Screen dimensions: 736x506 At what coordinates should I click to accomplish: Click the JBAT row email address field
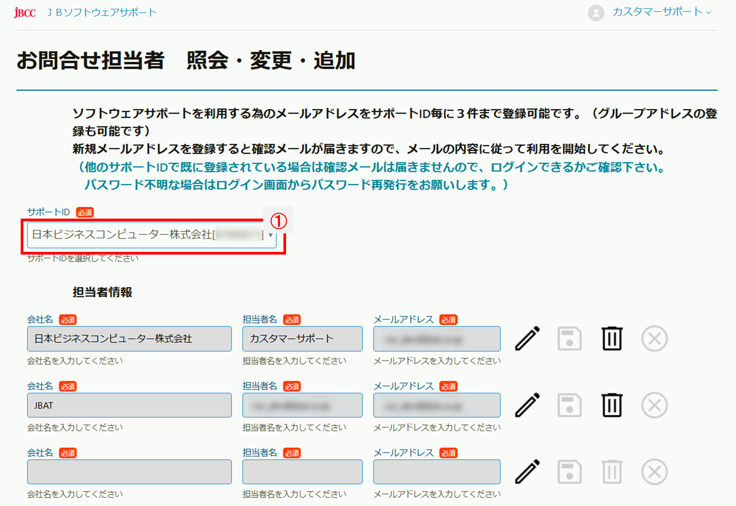point(437,405)
